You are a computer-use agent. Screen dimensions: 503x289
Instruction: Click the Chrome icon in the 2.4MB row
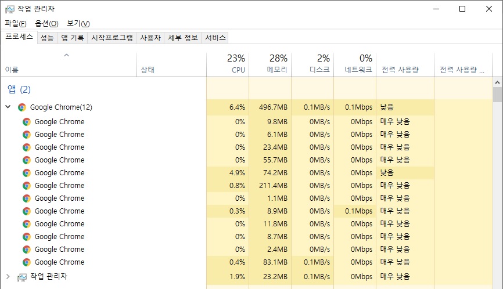27,250
